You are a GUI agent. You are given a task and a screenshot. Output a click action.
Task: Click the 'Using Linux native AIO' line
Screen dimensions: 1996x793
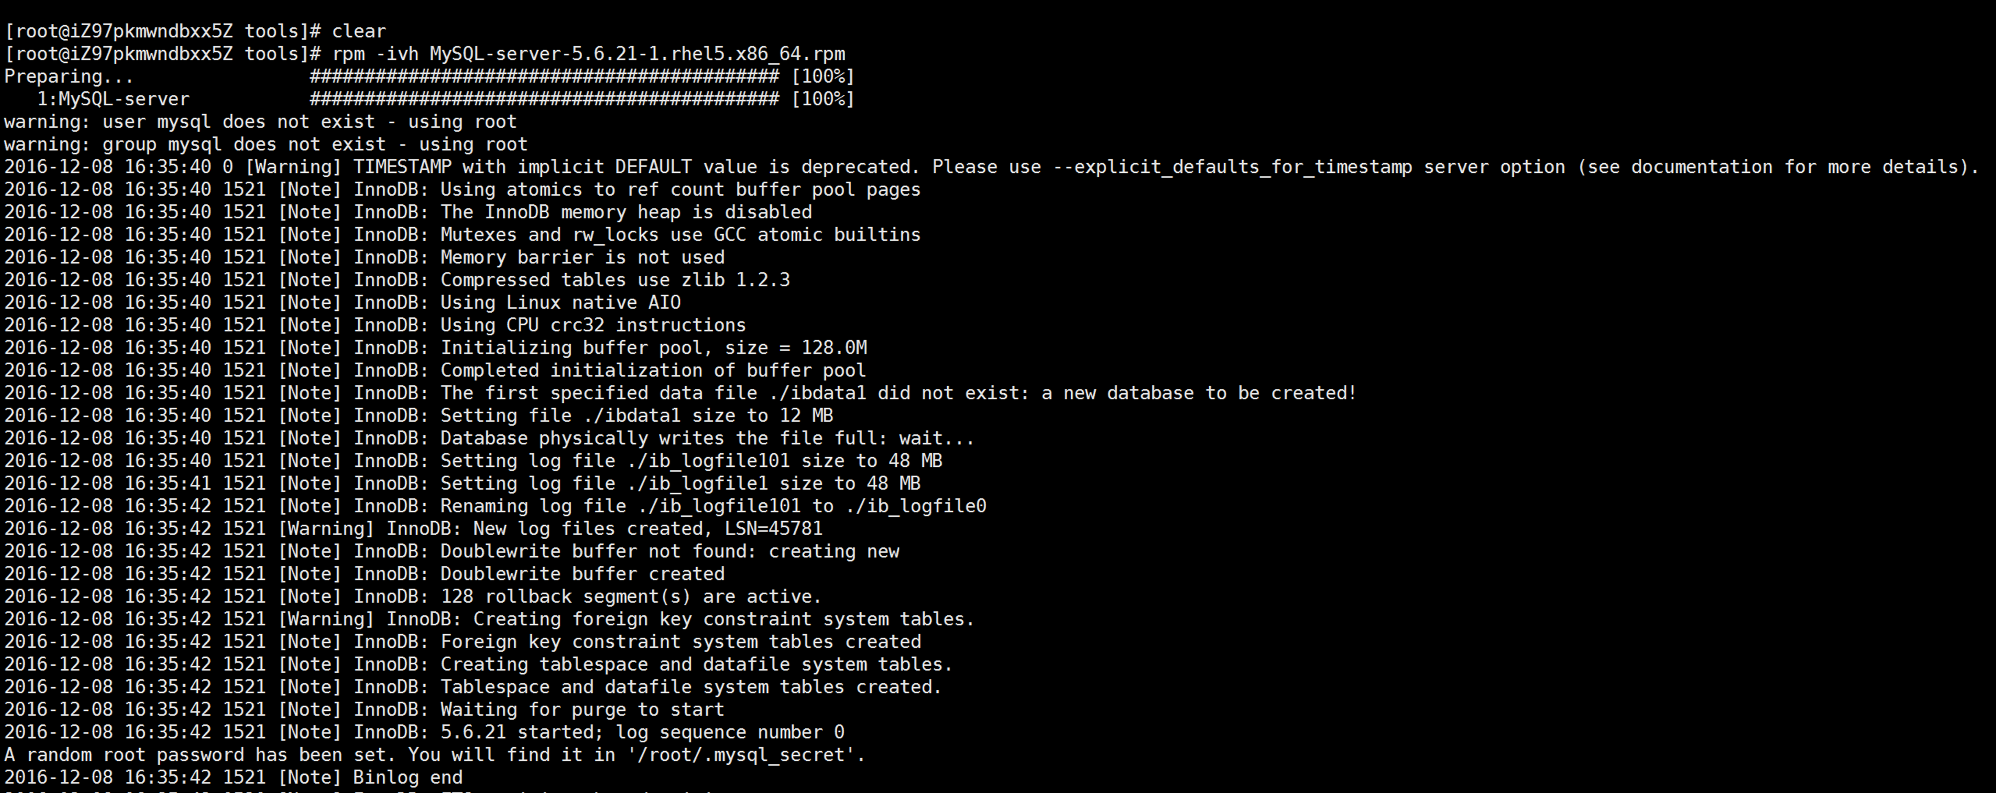[342, 302]
